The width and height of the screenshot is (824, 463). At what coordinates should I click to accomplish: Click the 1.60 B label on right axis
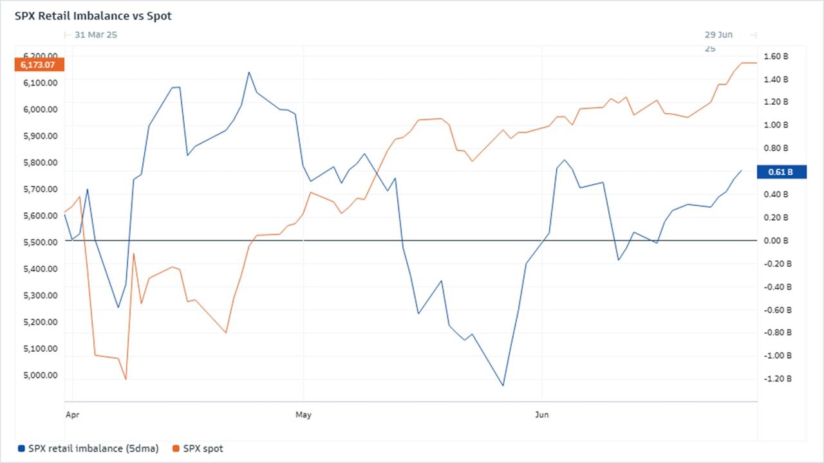[x=776, y=57]
